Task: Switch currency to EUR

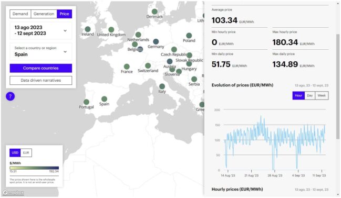Action: pos(26,152)
